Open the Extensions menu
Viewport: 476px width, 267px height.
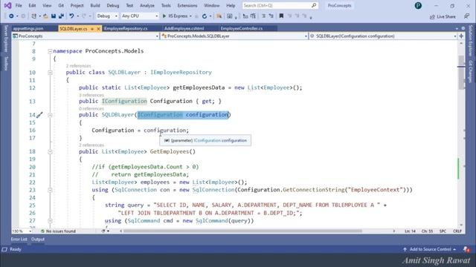(x=187, y=5)
